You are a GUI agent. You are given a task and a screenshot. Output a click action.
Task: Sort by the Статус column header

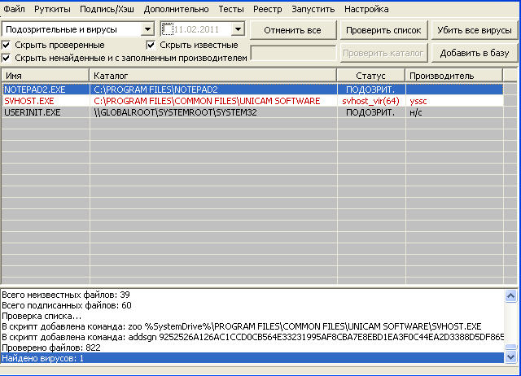pyautogui.click(x=371, y=76)
